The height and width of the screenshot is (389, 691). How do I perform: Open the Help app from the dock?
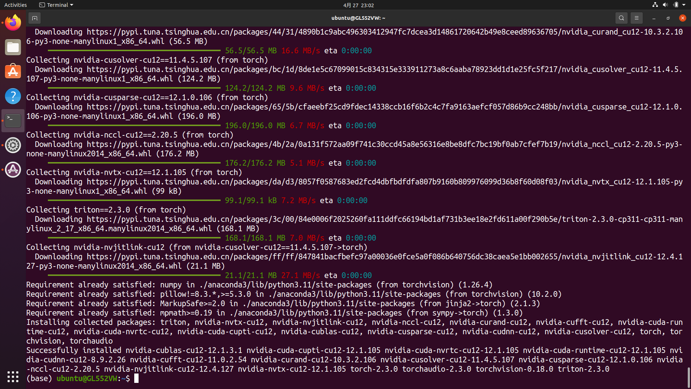(13, 96)
